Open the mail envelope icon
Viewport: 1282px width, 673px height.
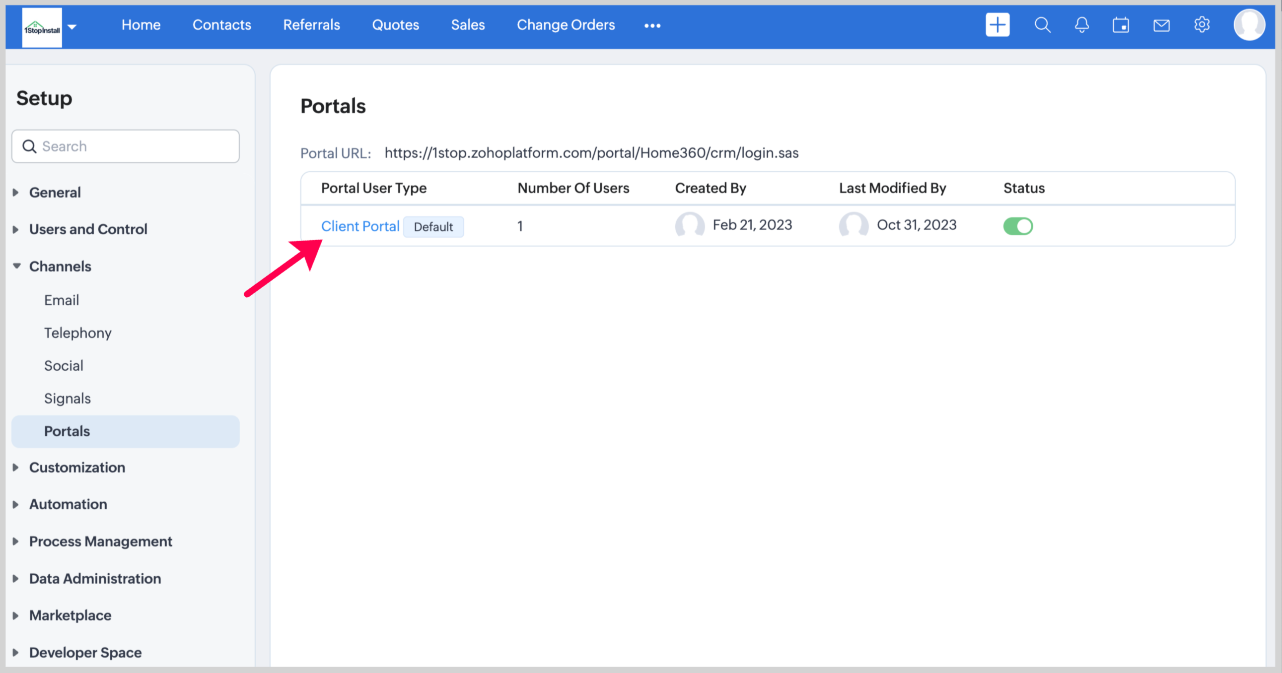1161,25
